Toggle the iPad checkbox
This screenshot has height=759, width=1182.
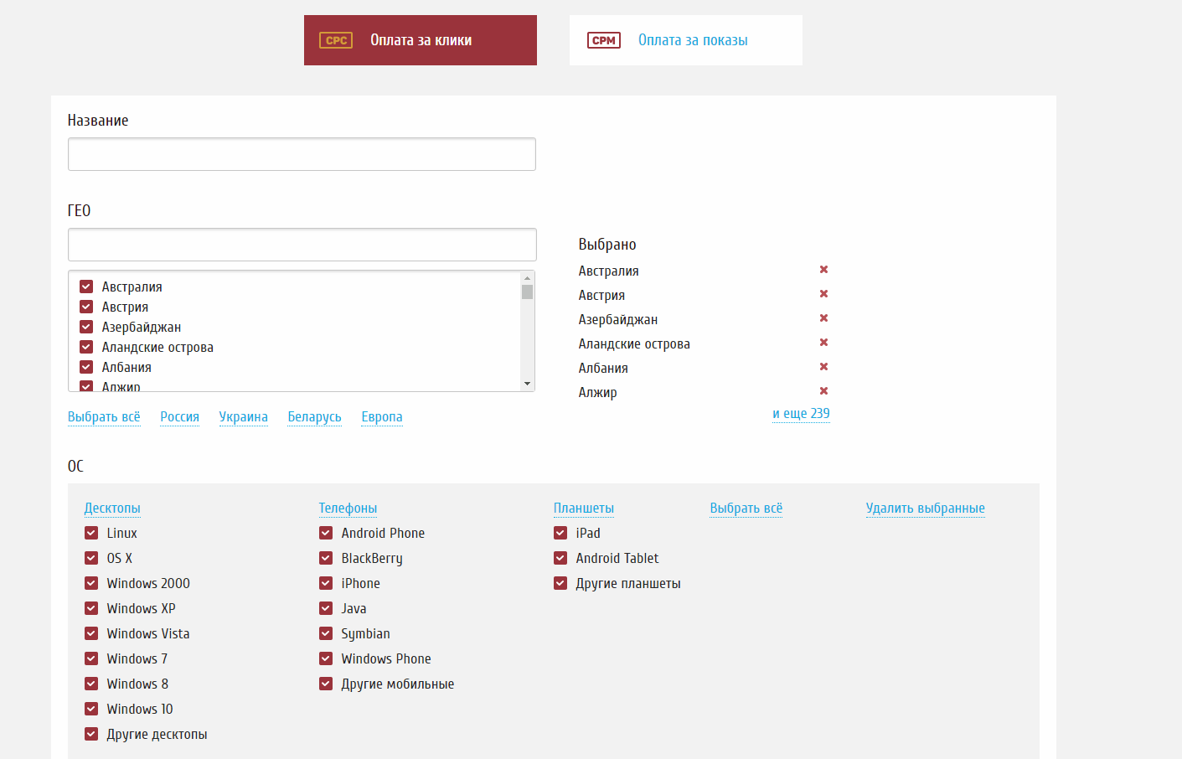pos(560,533)
